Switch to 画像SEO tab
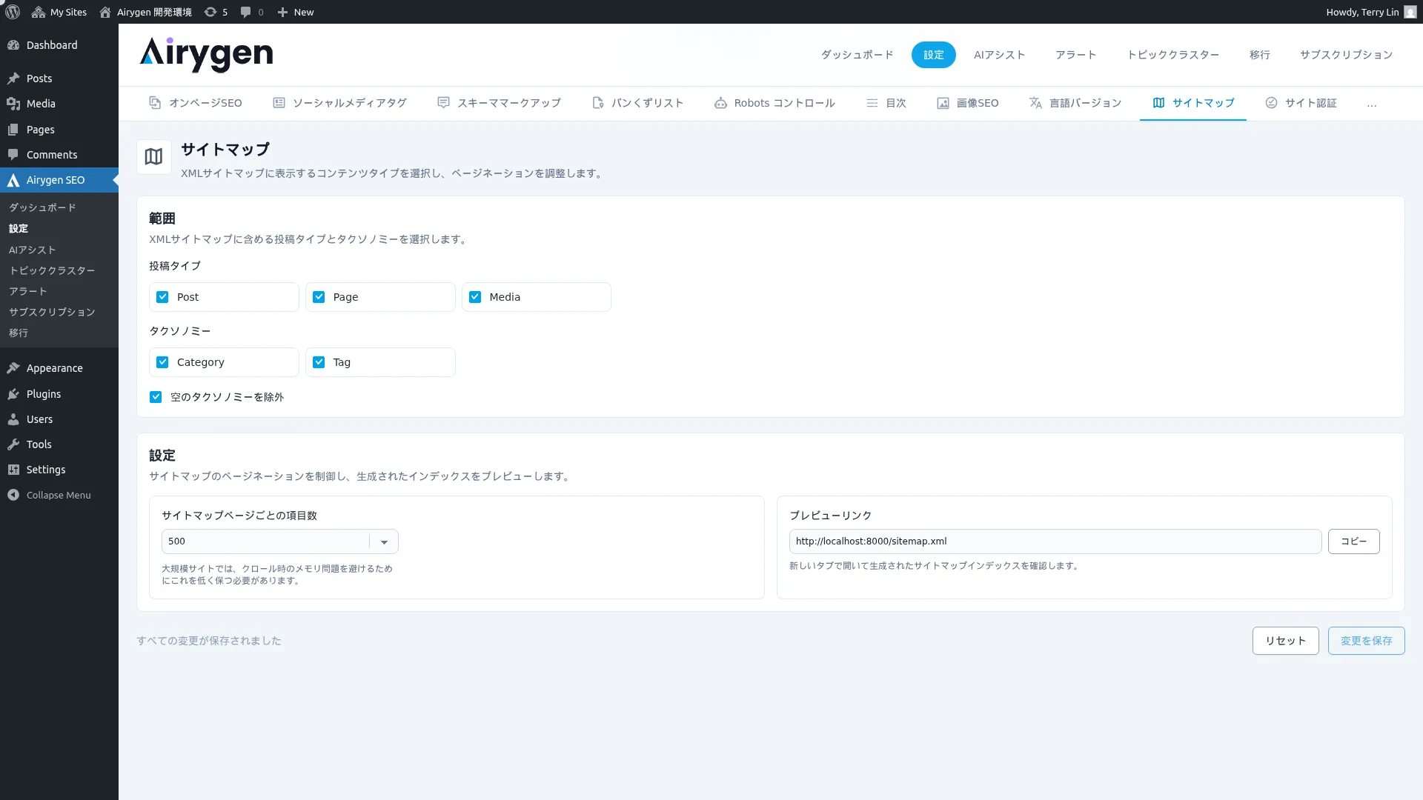 pos(967,103)
